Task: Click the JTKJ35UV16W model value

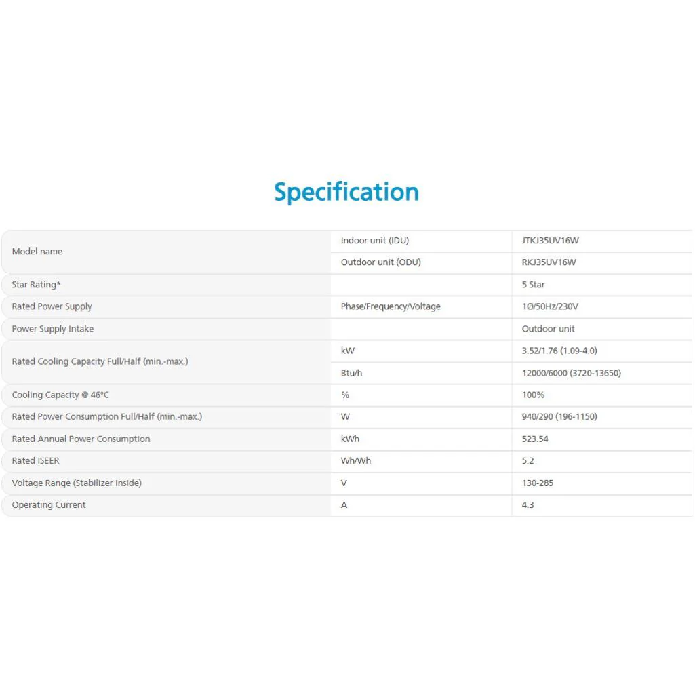Action: 551,241
